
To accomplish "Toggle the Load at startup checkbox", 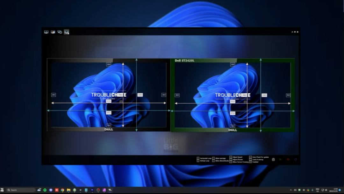I will [x=251, y=160].
